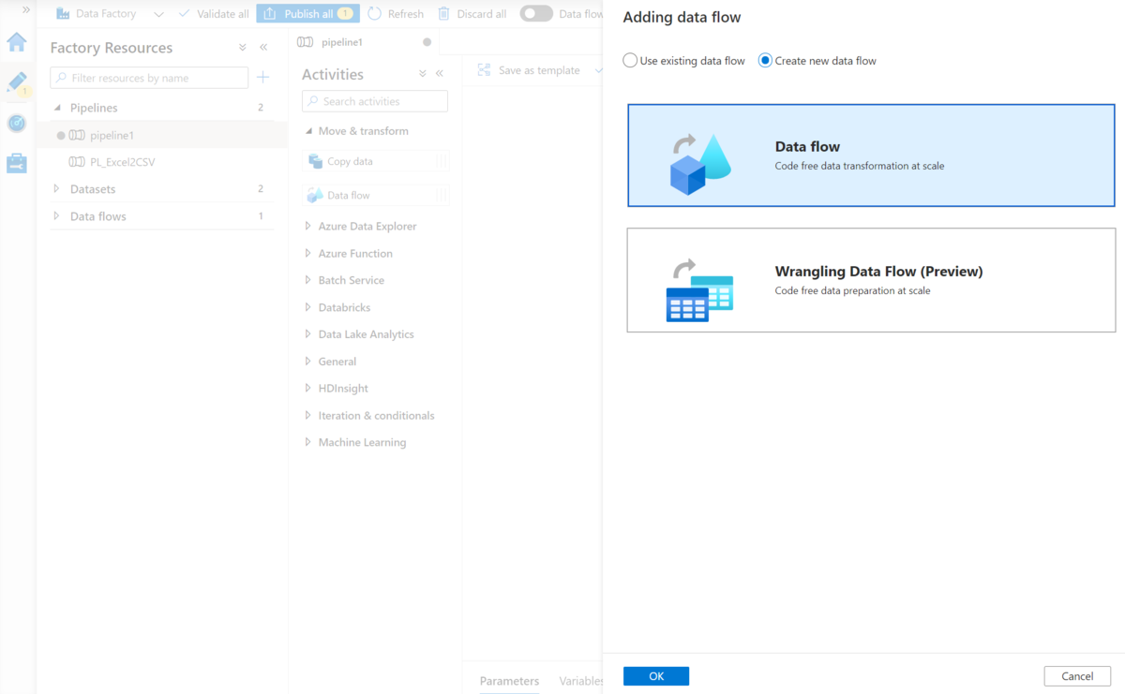Screen dimensions: 1125x694
Task: Collapse the Pipelines tree section
Action: (x=57, y=108)
